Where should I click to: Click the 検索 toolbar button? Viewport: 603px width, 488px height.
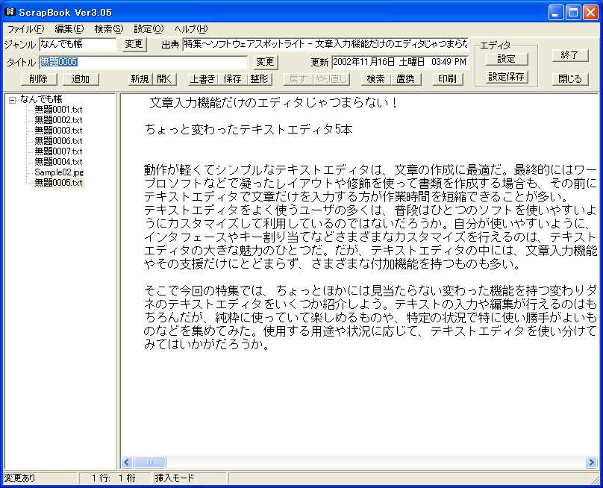[375, 79]
